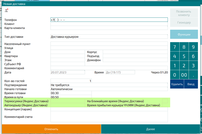
Task: Proceed with the 'Далее' button
Action: 150,129
